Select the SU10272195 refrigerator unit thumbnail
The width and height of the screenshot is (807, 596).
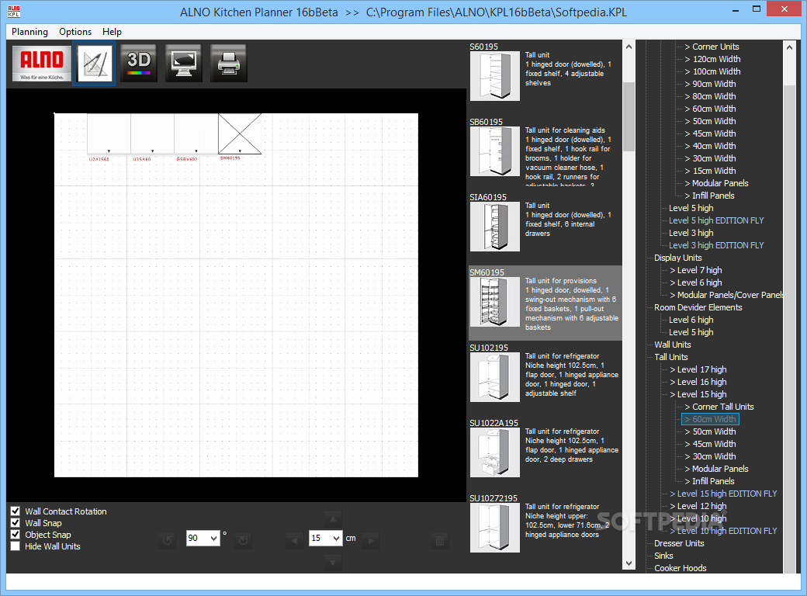tap(494, 528)
